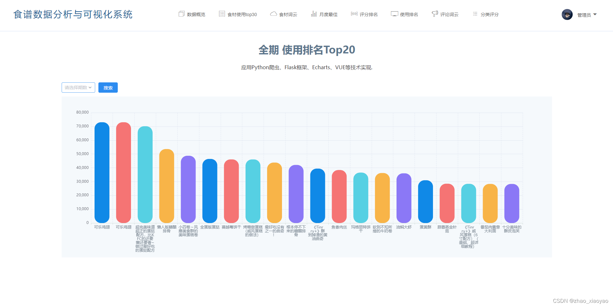
Task: Click the 鱼香肉丝 axis label
Action: click(x=339, y=227)
